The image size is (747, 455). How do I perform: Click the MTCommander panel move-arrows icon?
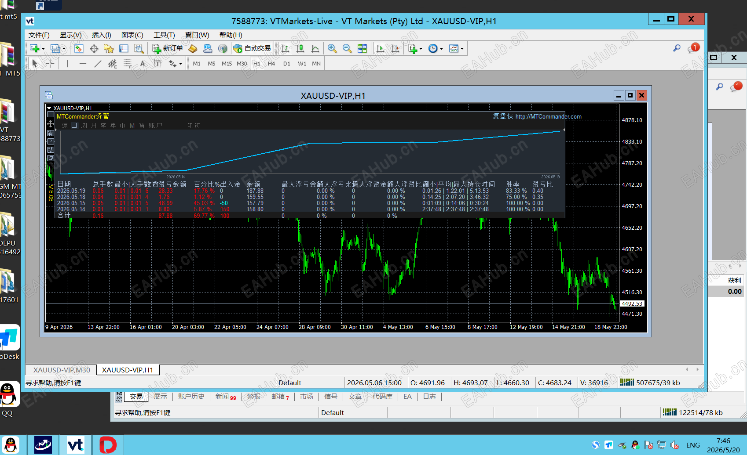coord(51,124)
